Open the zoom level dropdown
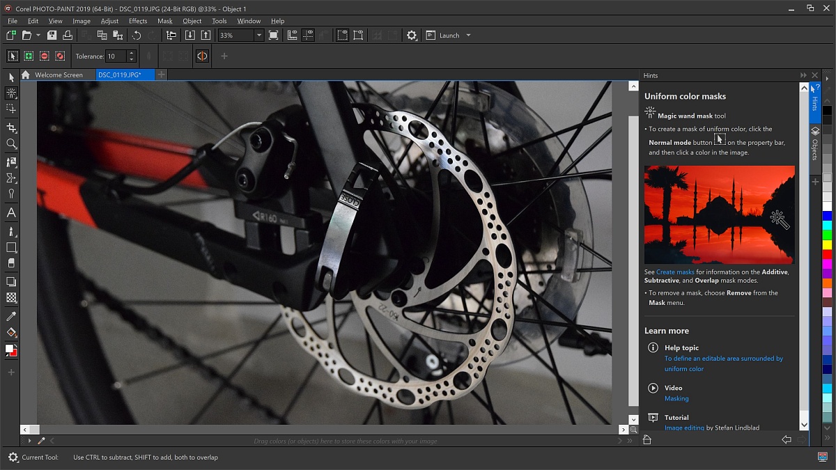Image resolution: width=836 pixels, height=470 pixels. (258, 36)
